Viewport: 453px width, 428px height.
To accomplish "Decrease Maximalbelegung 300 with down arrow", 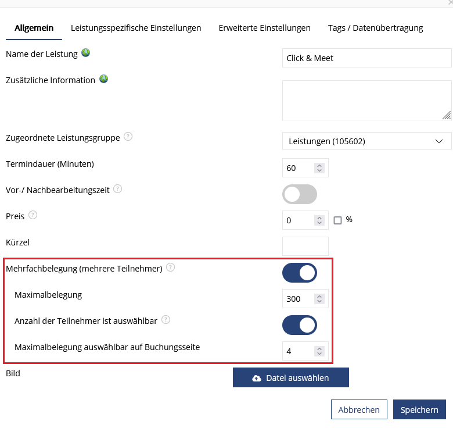I will (319, 301).
